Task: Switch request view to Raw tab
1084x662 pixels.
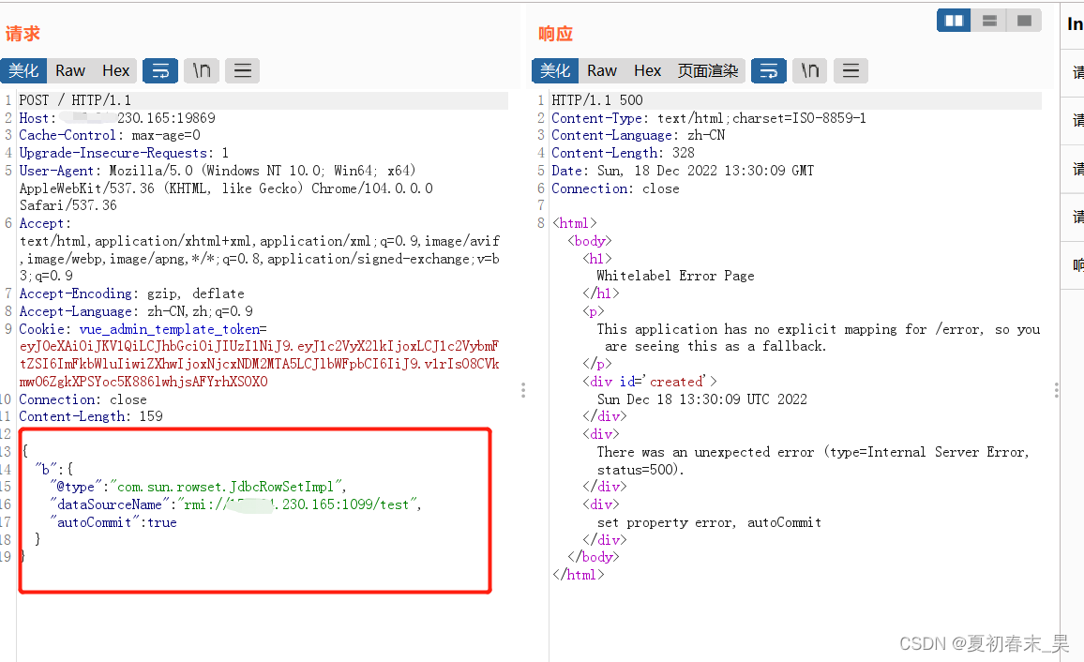Action: 69,70
